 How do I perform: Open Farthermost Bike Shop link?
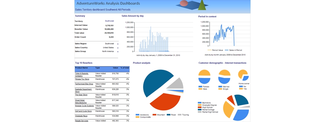tap(84, 84)
